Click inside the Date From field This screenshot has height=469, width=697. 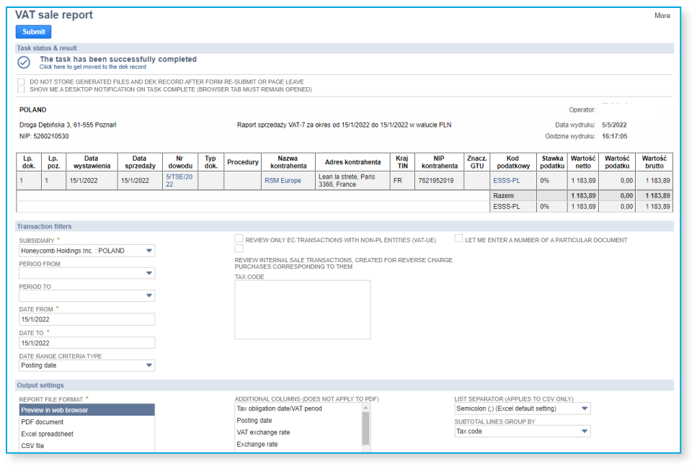[86, 319]
